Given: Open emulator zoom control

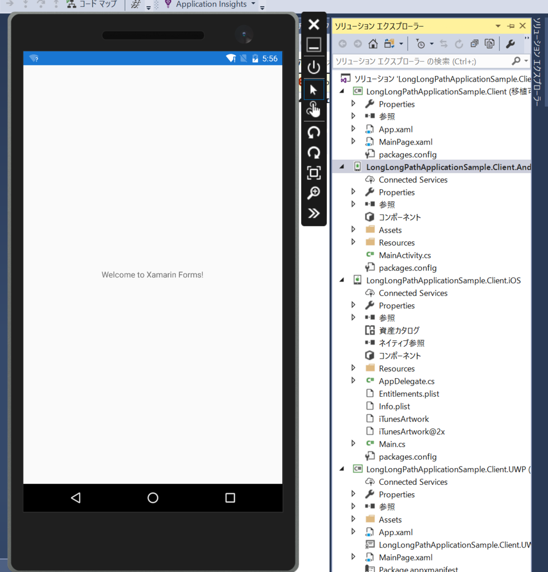Looking at the screenshot, I should (314, 193).
